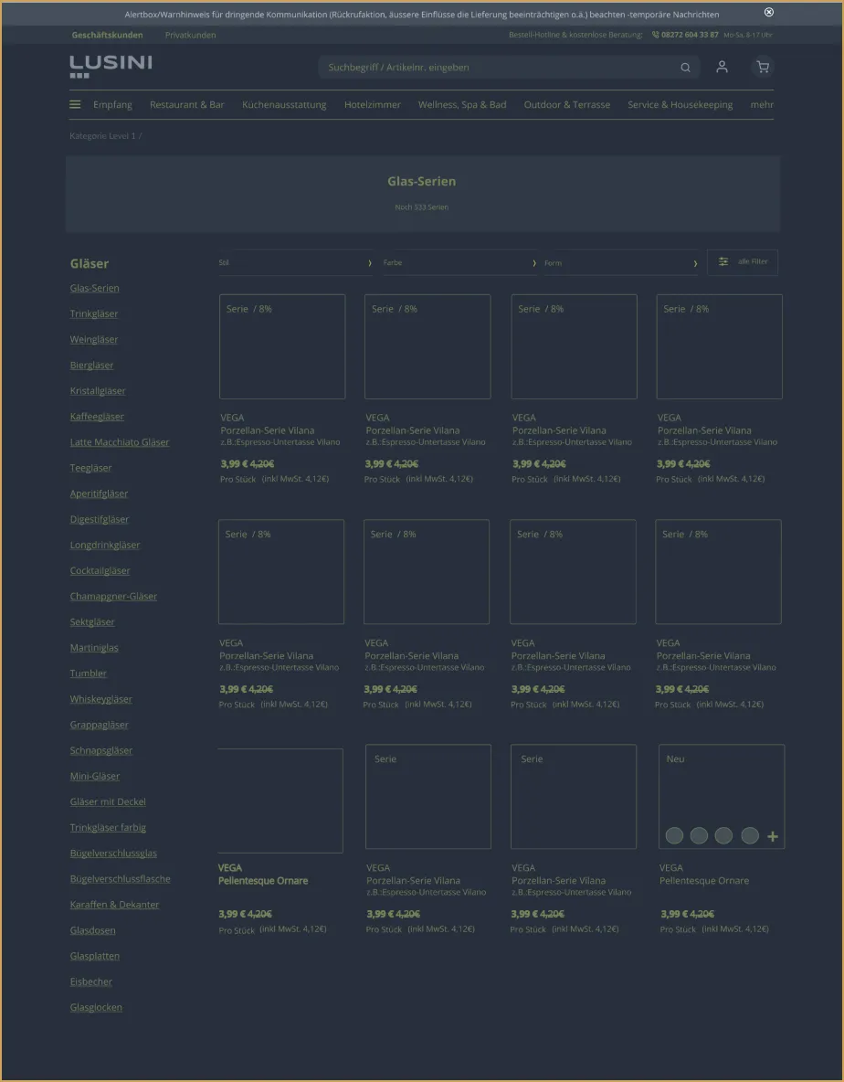Viewport: 844px width, 1082px height.
Task: Open the hamburger menu icon
Action: pos(75,105)
